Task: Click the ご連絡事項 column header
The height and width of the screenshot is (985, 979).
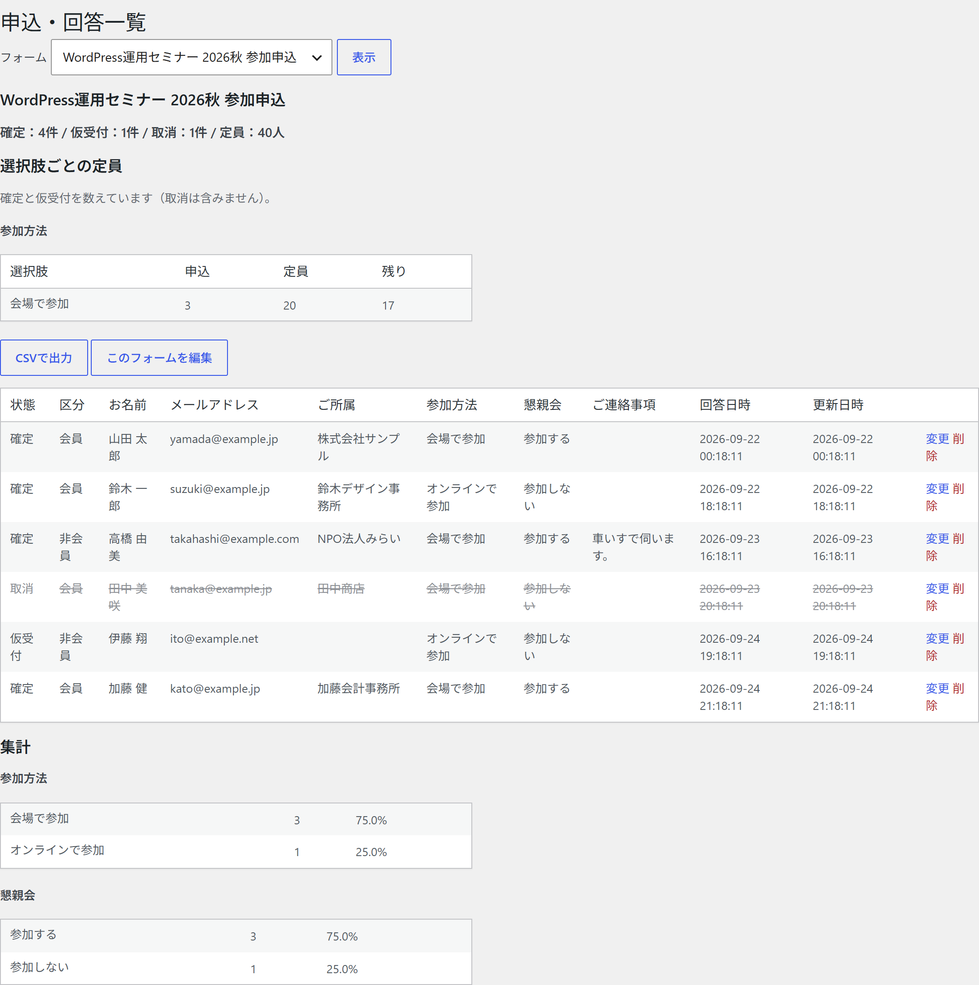Action: tap(623, 405)
